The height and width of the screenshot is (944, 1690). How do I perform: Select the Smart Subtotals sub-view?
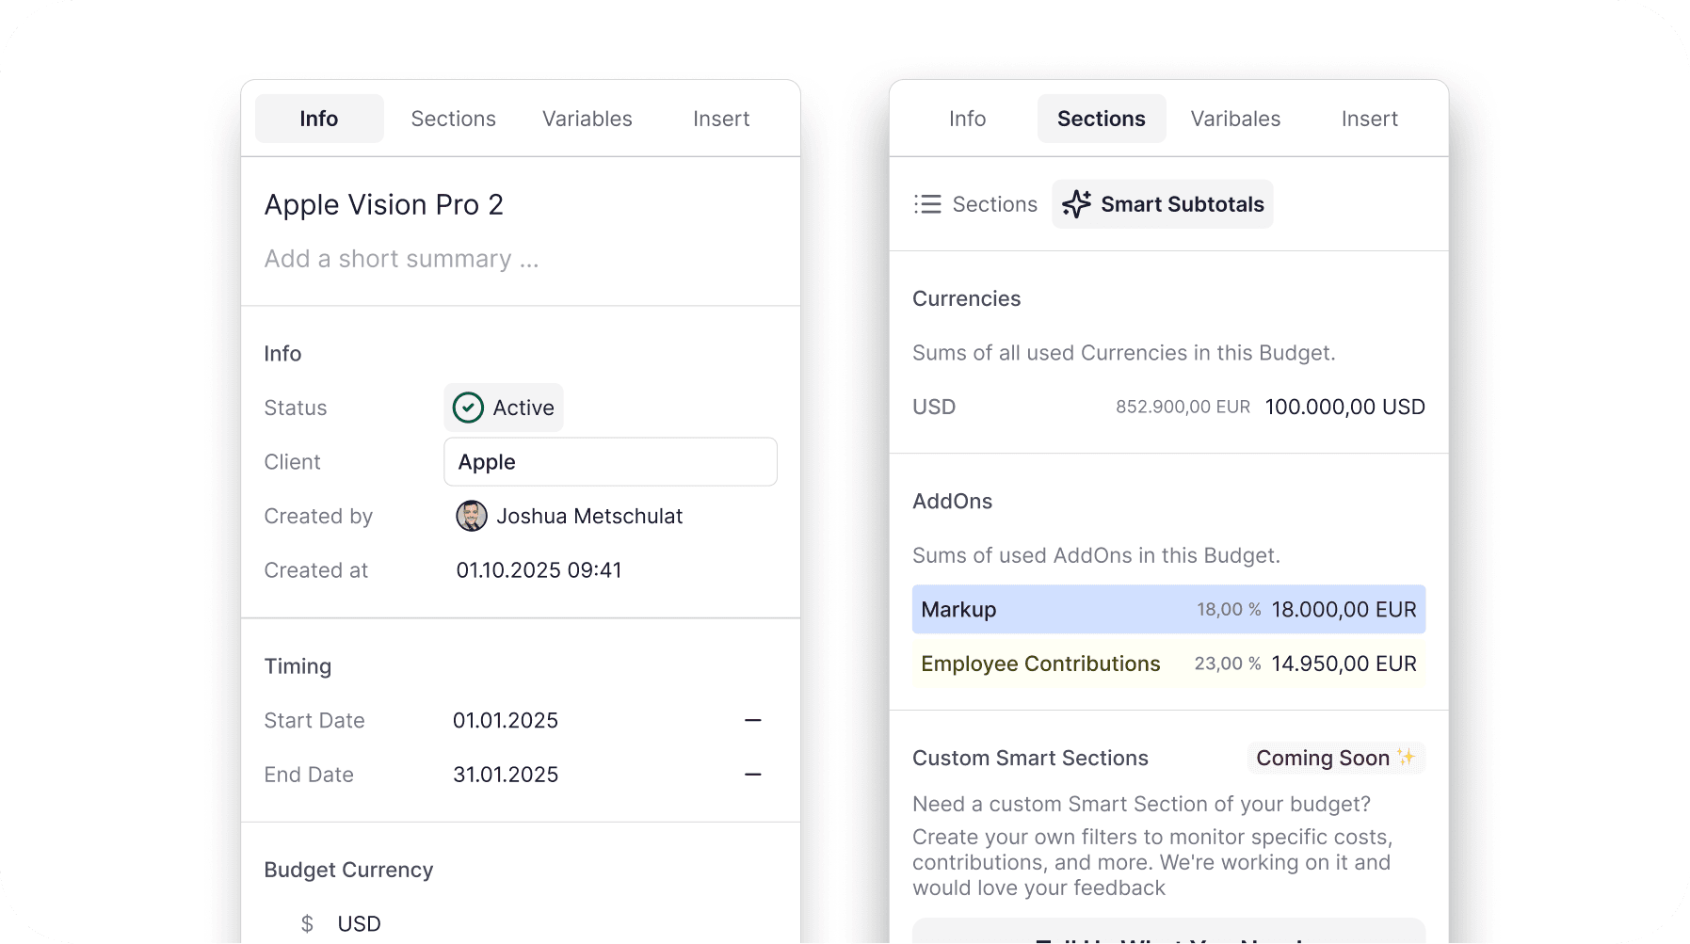(1163, 204)
